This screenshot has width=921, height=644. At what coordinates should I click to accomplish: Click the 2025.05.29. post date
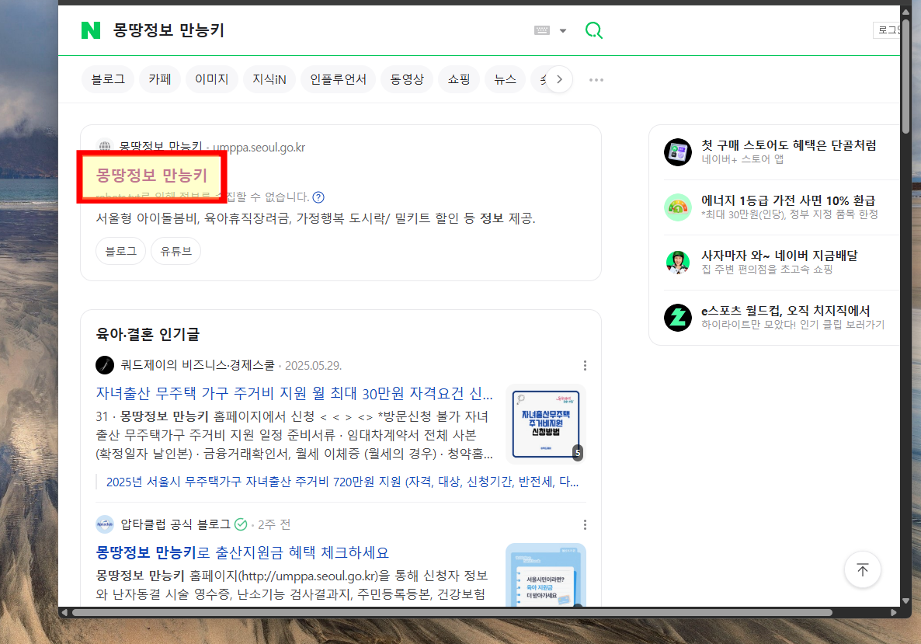tap(313, 365)
